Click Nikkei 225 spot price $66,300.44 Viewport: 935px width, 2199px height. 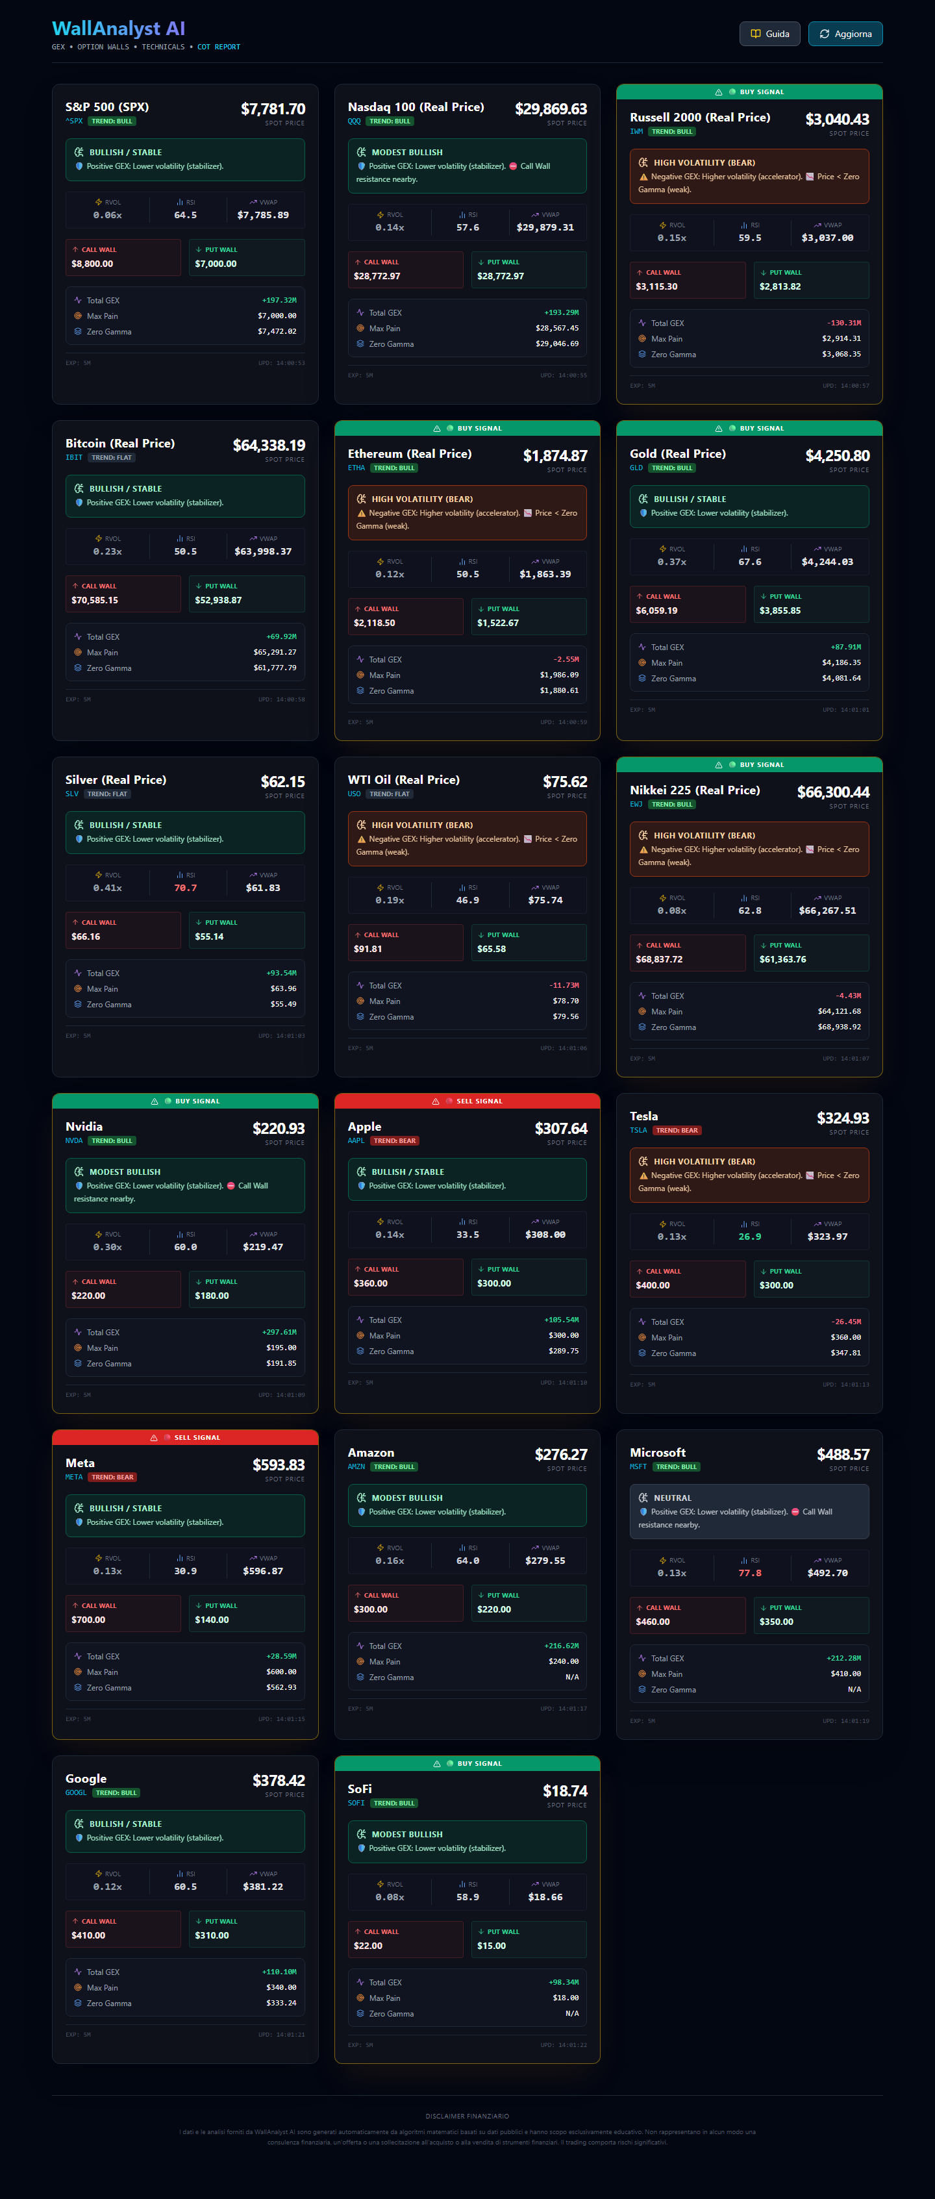834,792
